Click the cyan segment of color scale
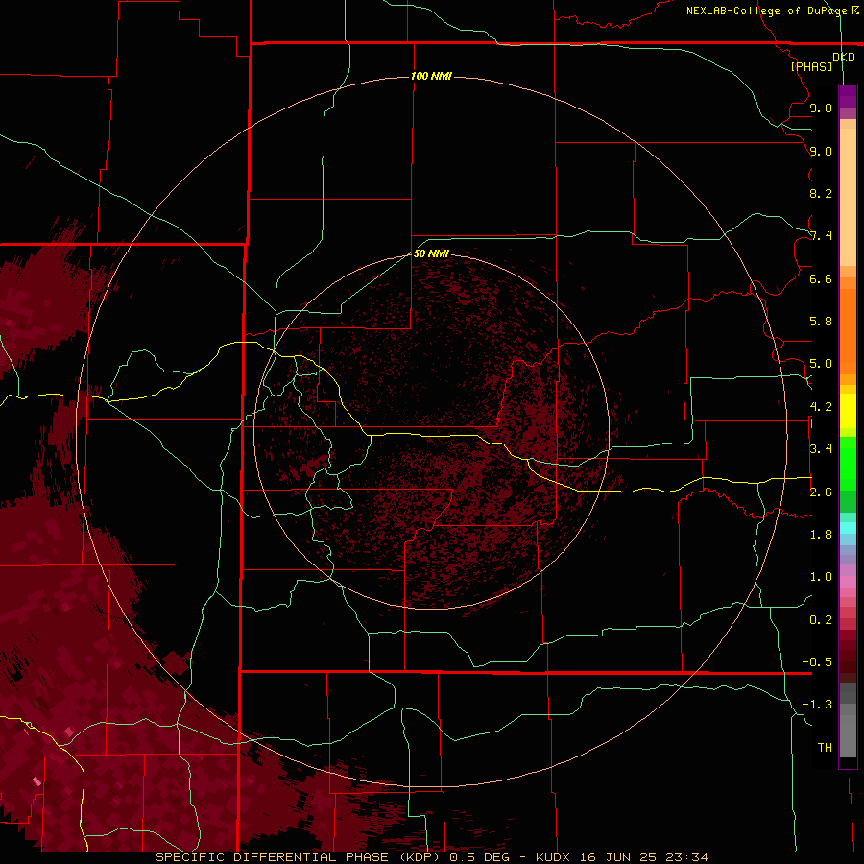 click(x=848, y=528)
